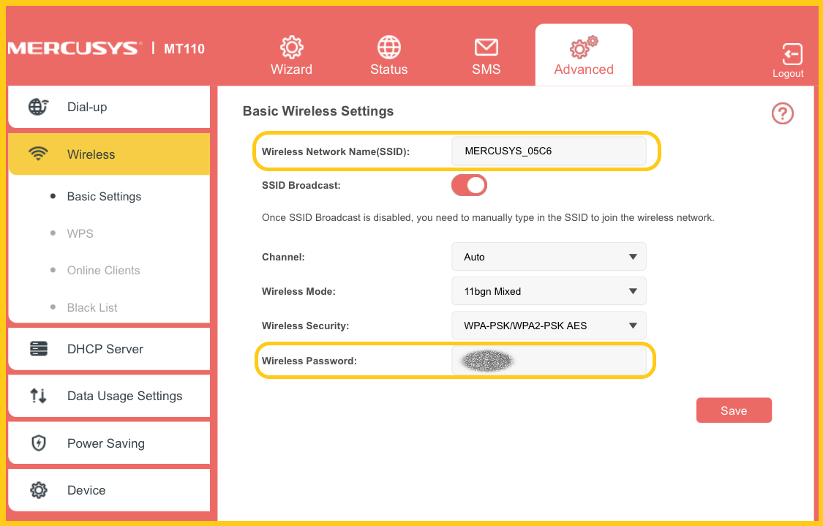
Task: Click the SSID Broadcast disabled note text
Action: 488,217
